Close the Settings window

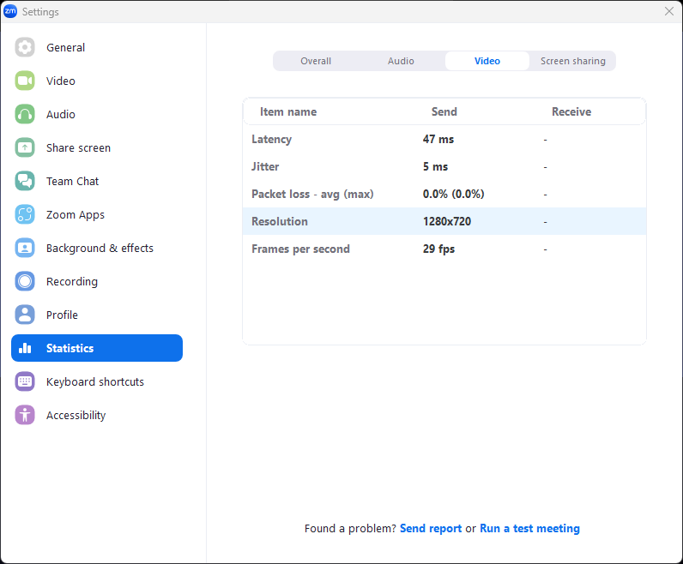pos(669,11)
